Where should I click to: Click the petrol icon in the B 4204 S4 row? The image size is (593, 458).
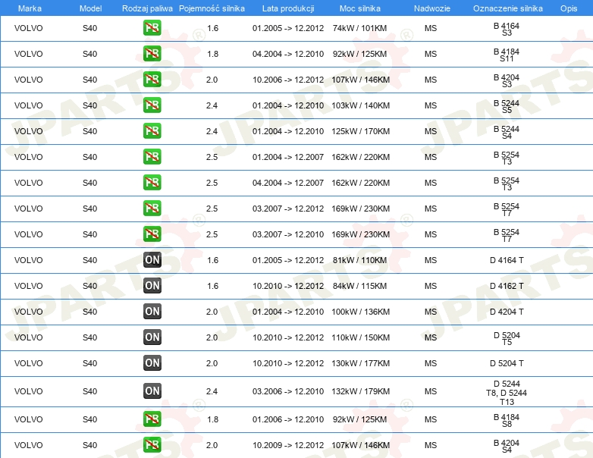[x=152, y=445]
